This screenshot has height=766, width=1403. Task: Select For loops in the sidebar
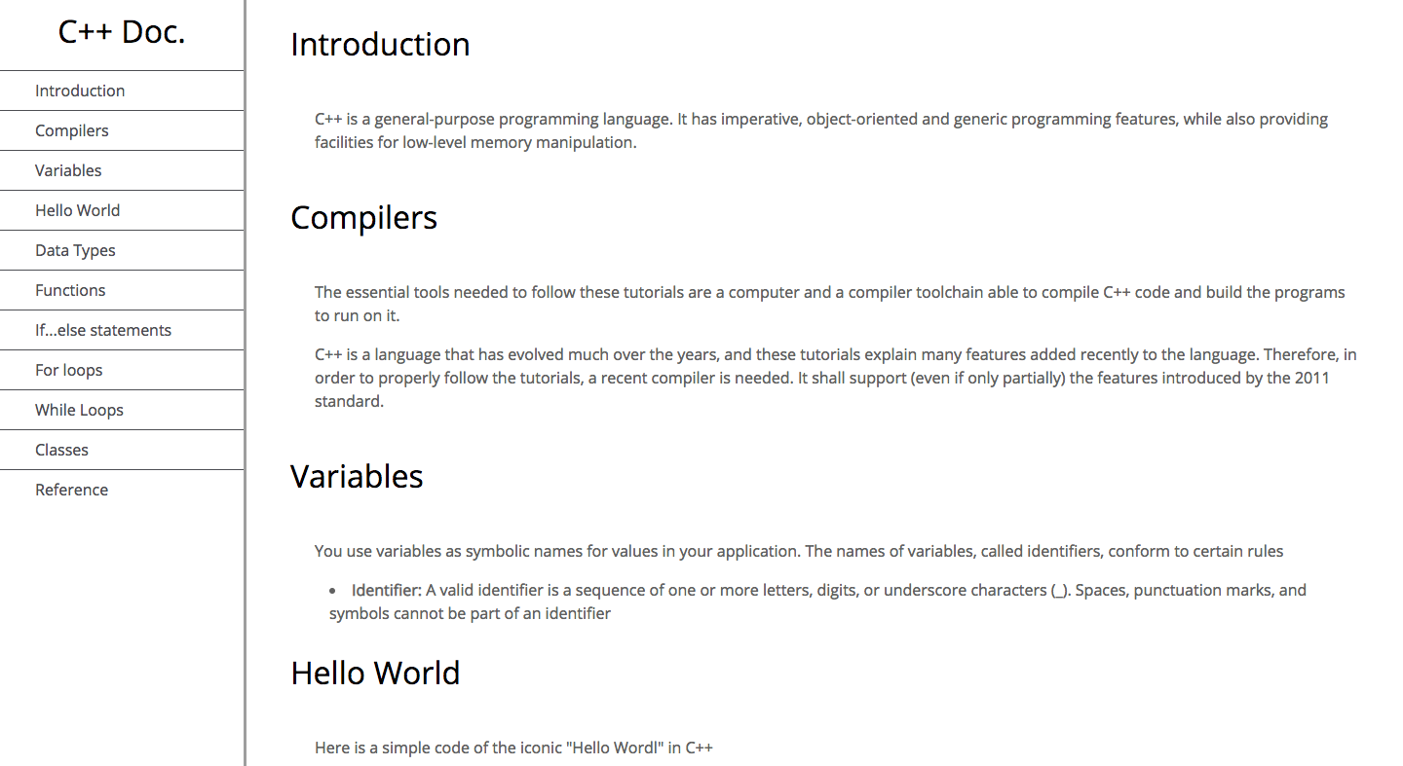coord(122,370)
